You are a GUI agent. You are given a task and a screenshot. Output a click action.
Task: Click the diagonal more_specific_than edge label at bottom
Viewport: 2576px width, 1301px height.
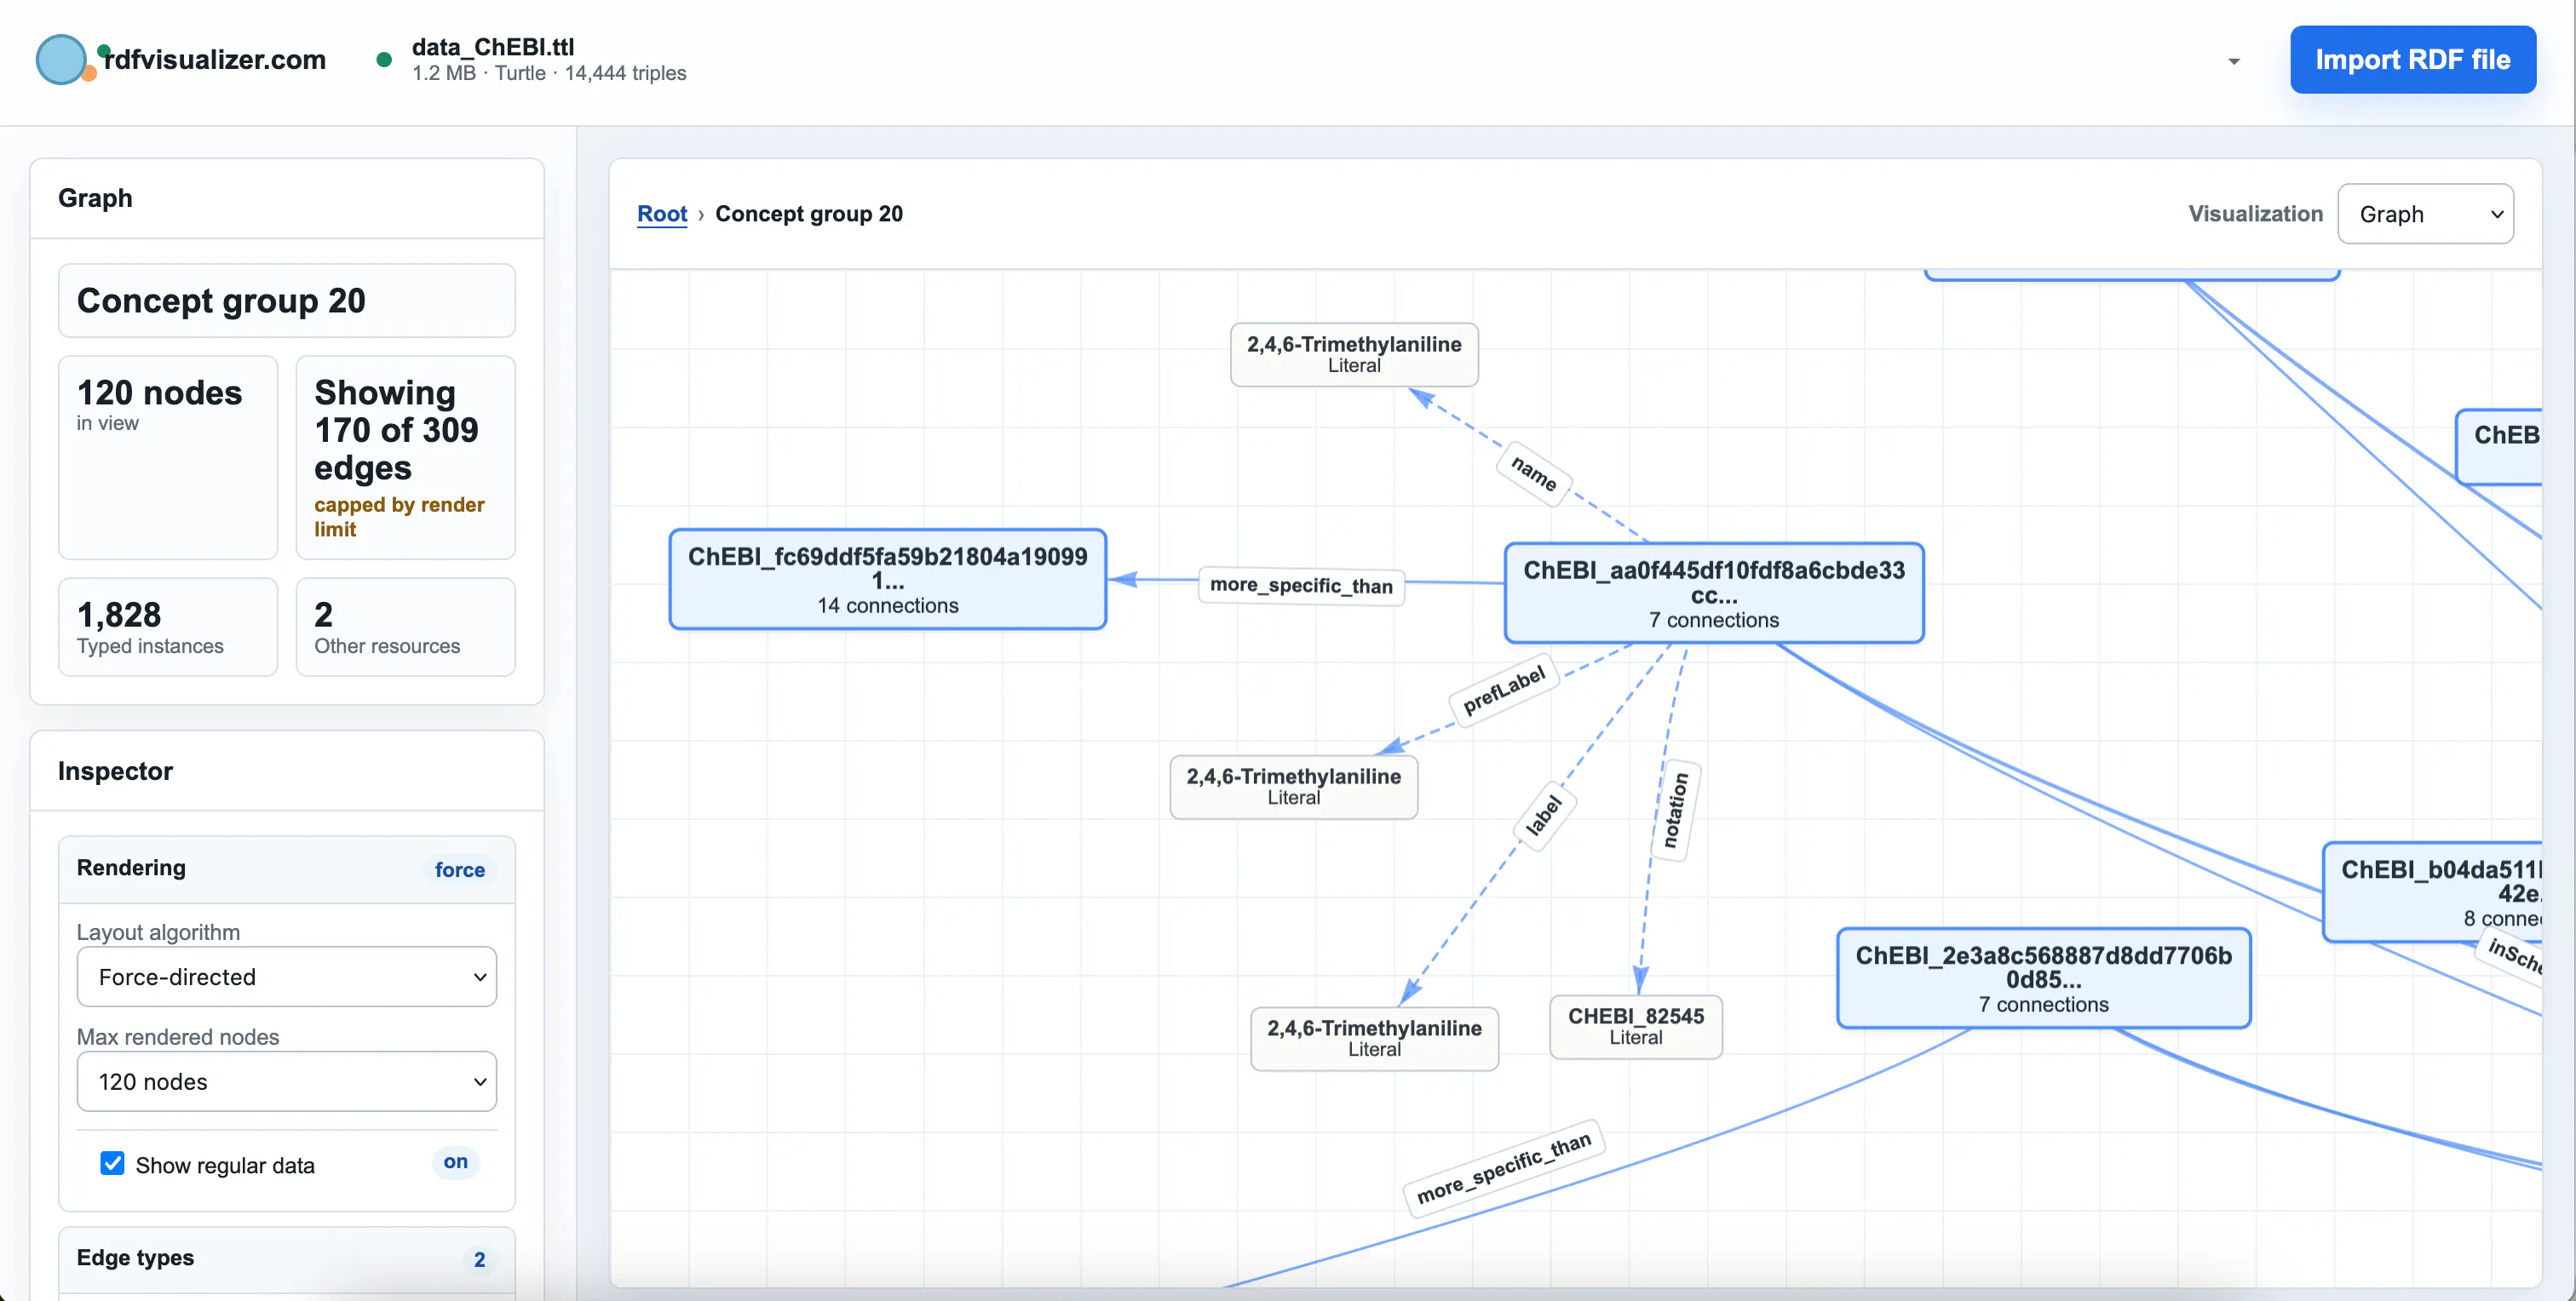[x=1503, y=1168]
